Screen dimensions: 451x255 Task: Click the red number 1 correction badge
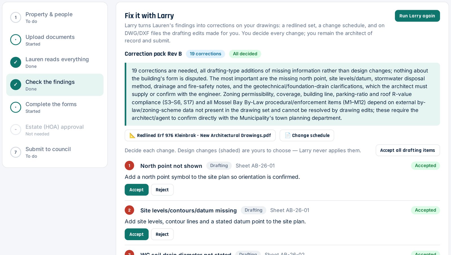click(x=129, y=166)
